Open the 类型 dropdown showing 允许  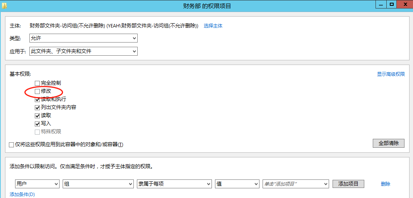coord(84,38)
